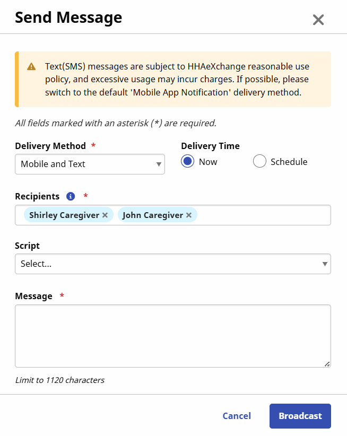Click the Broadcast button

pyautogui.click(x=300, y=416)
